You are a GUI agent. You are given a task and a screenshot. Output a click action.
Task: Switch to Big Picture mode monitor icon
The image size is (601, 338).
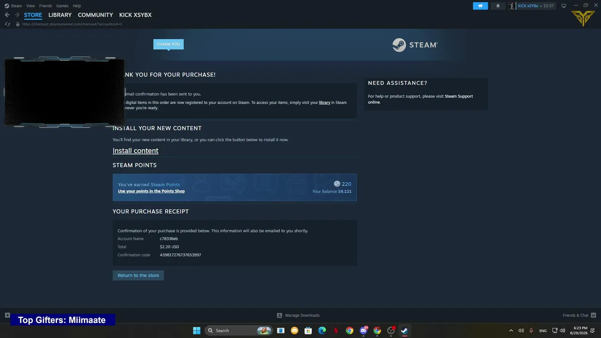[x=564, y=6]
